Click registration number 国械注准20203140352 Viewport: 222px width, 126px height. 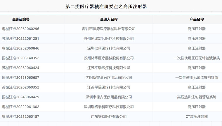tap(20, 58)
